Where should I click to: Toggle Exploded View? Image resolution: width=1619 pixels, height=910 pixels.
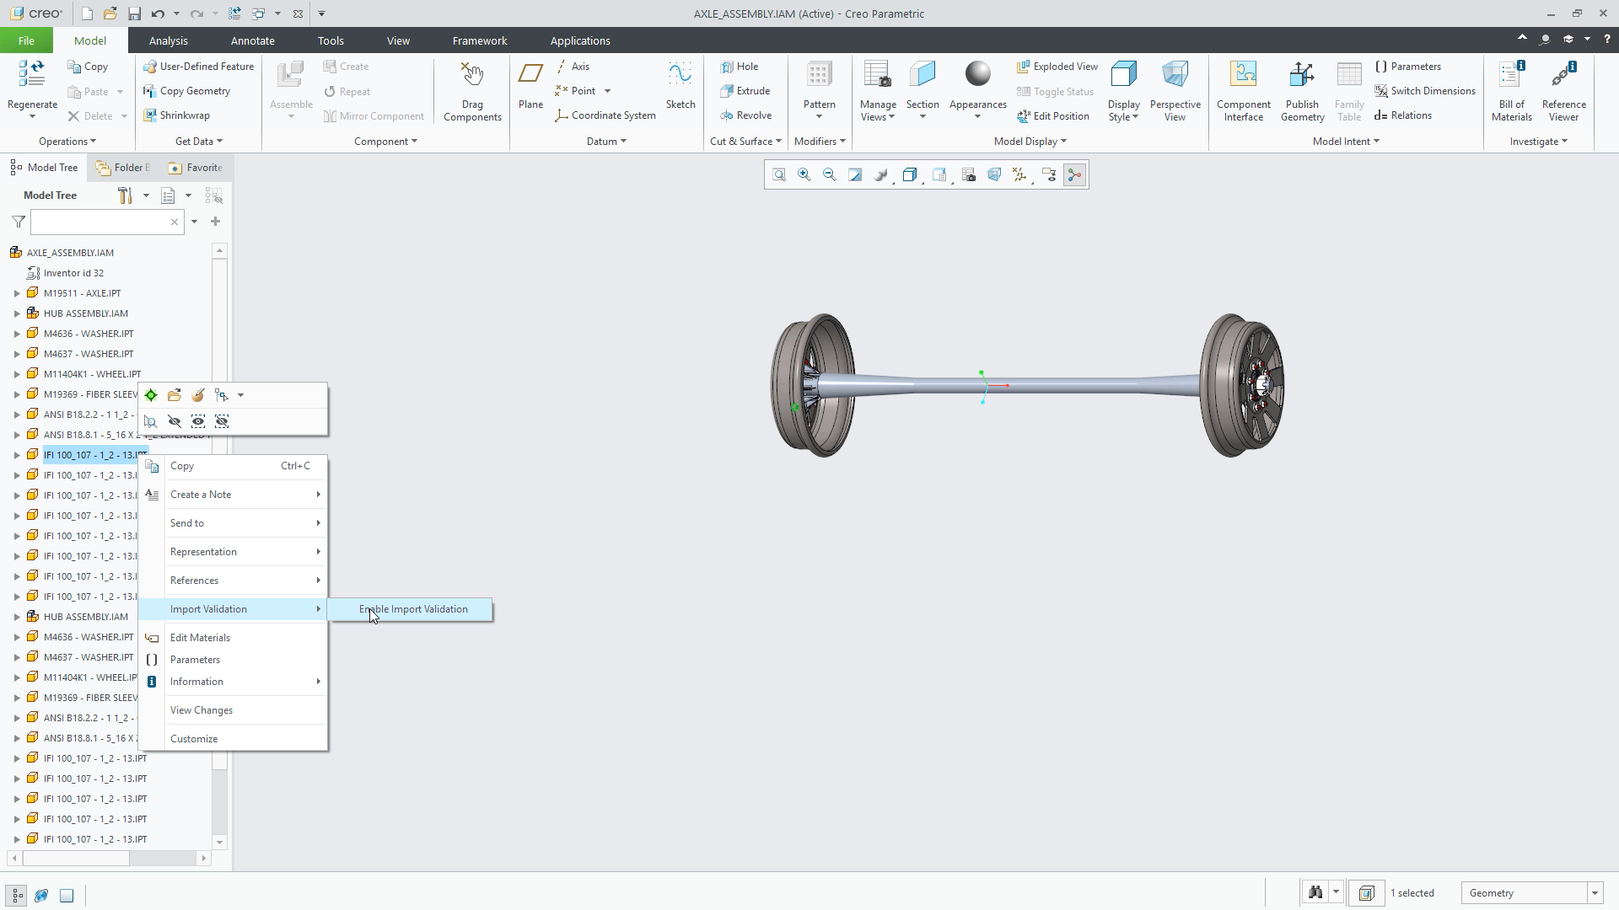1057,67
